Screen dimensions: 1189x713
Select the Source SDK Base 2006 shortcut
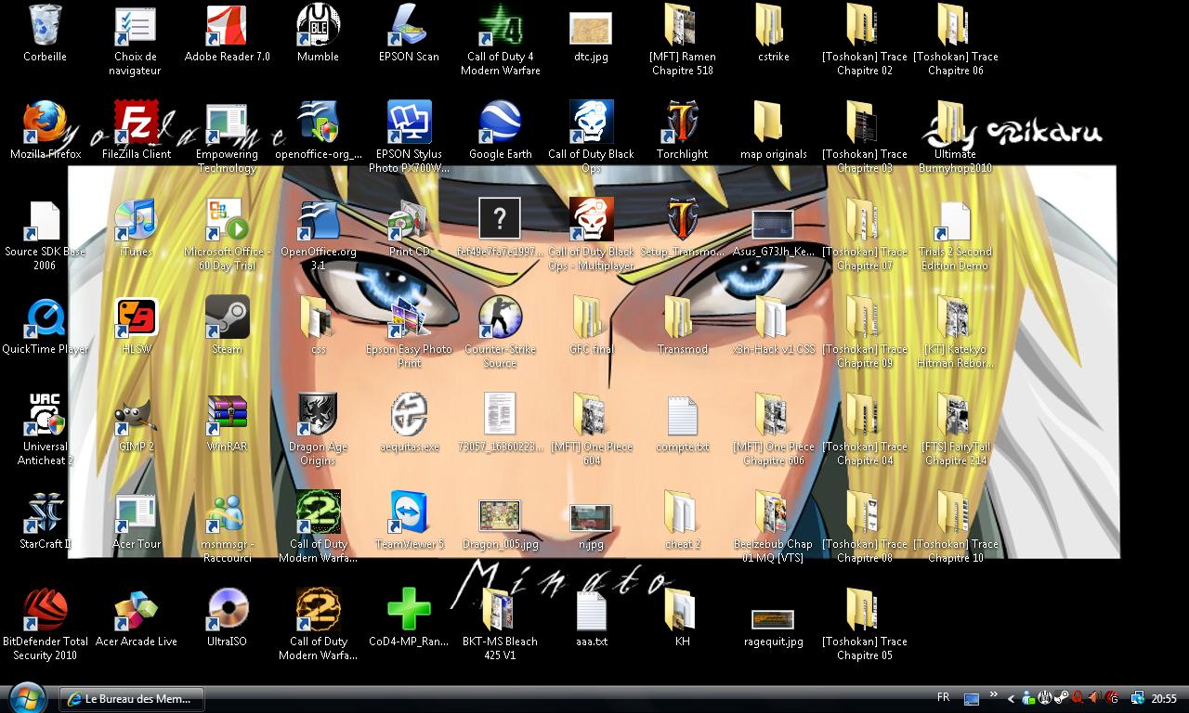[45, 220]
